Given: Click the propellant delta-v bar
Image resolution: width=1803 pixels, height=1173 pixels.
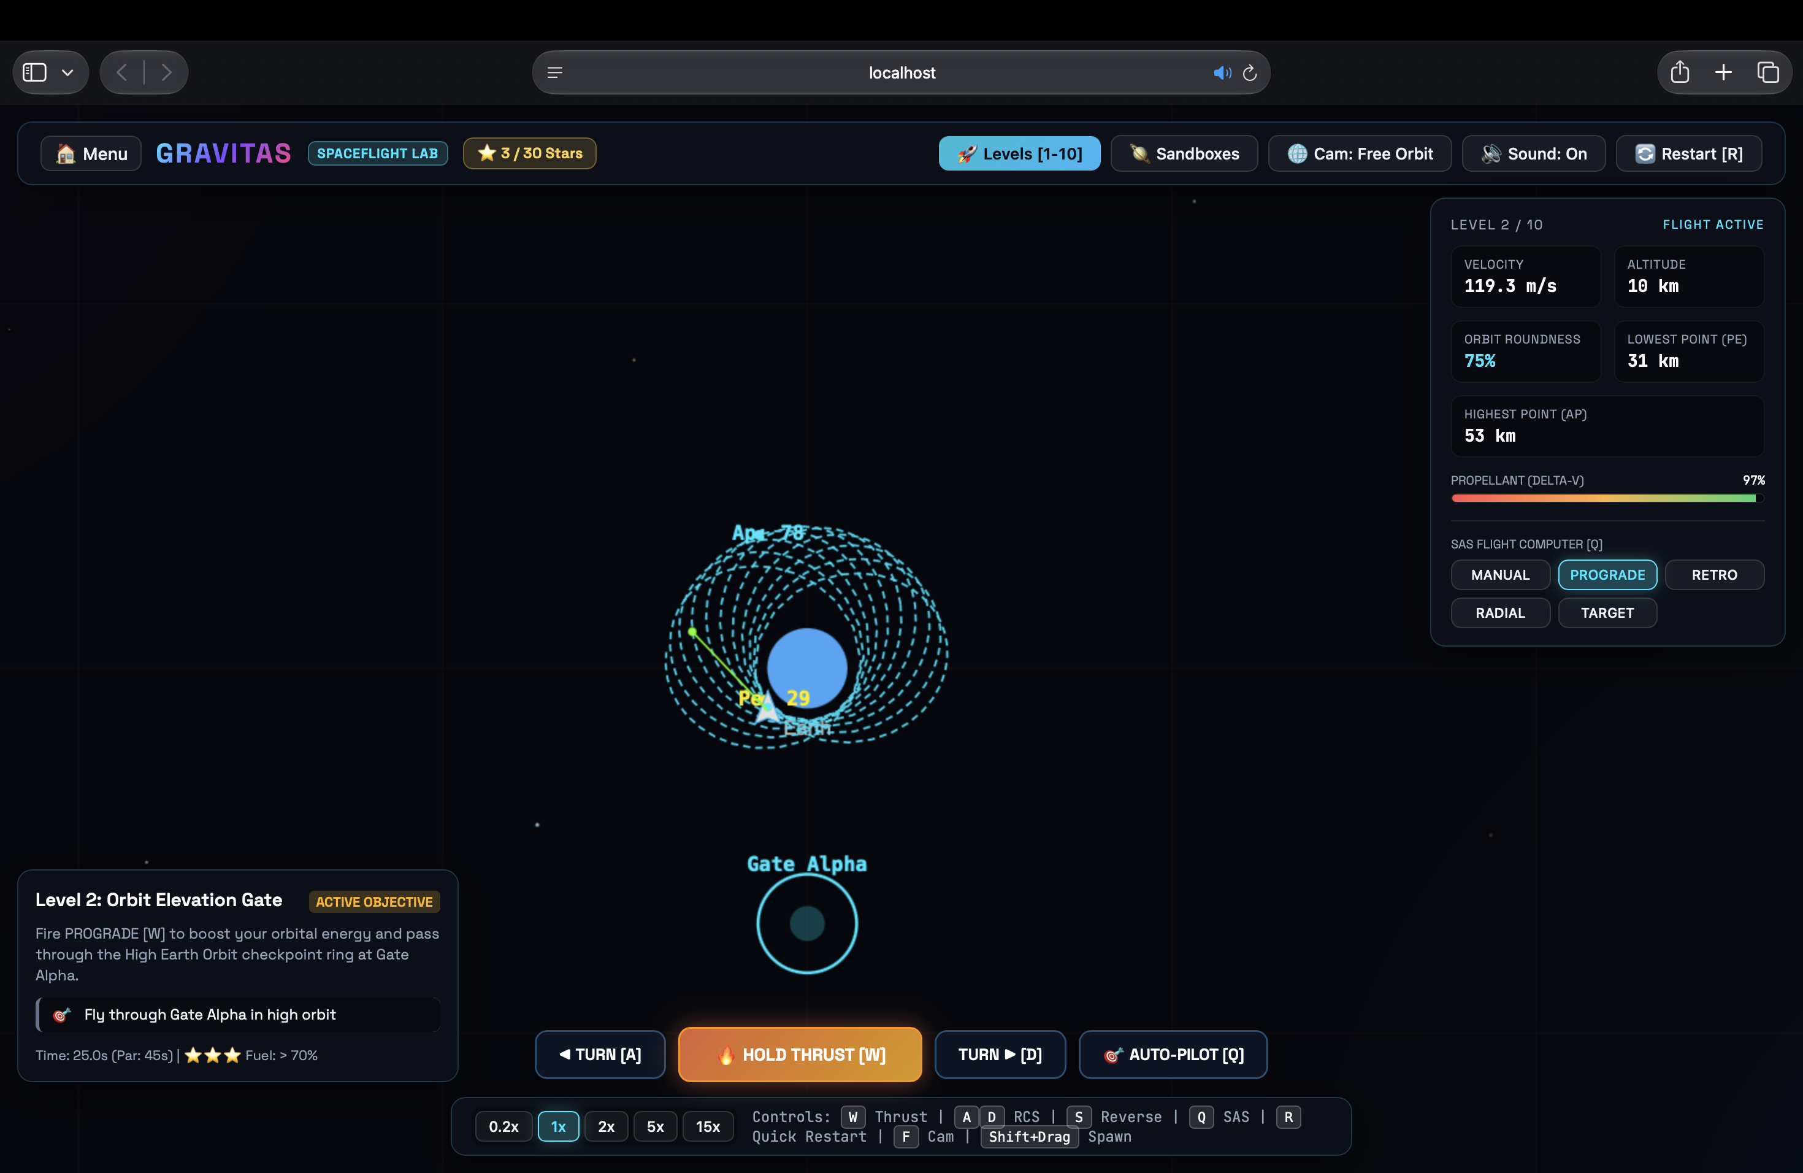Looking at the screenshot, I should click(1607, 498).
